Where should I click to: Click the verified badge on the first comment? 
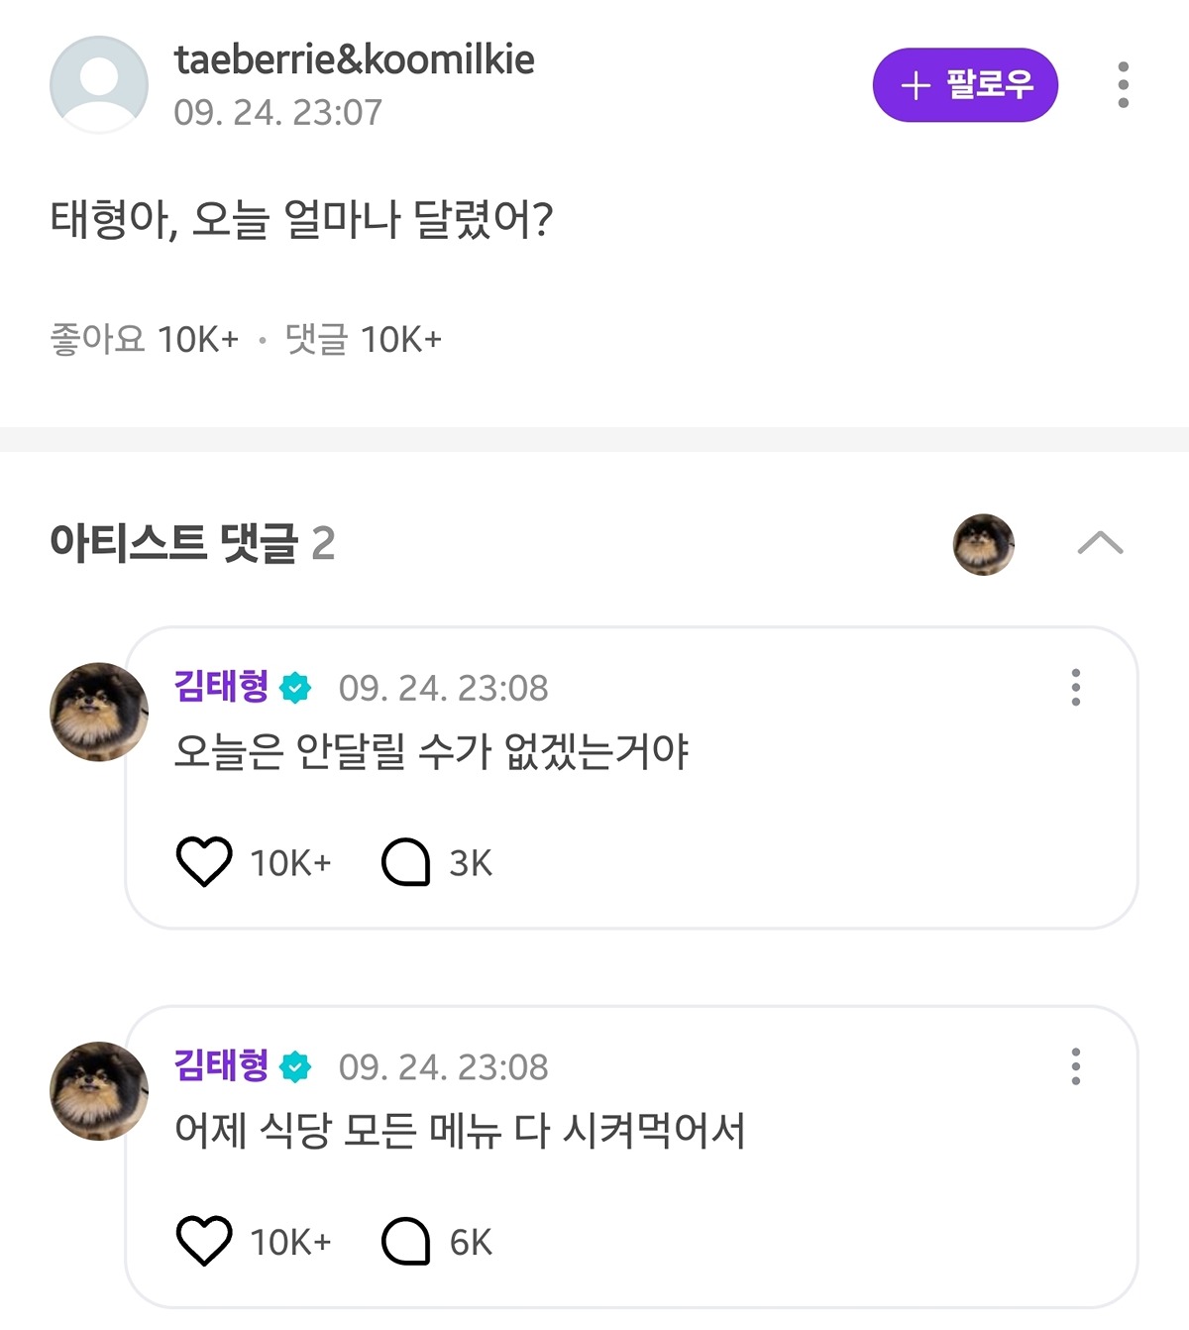295,688
